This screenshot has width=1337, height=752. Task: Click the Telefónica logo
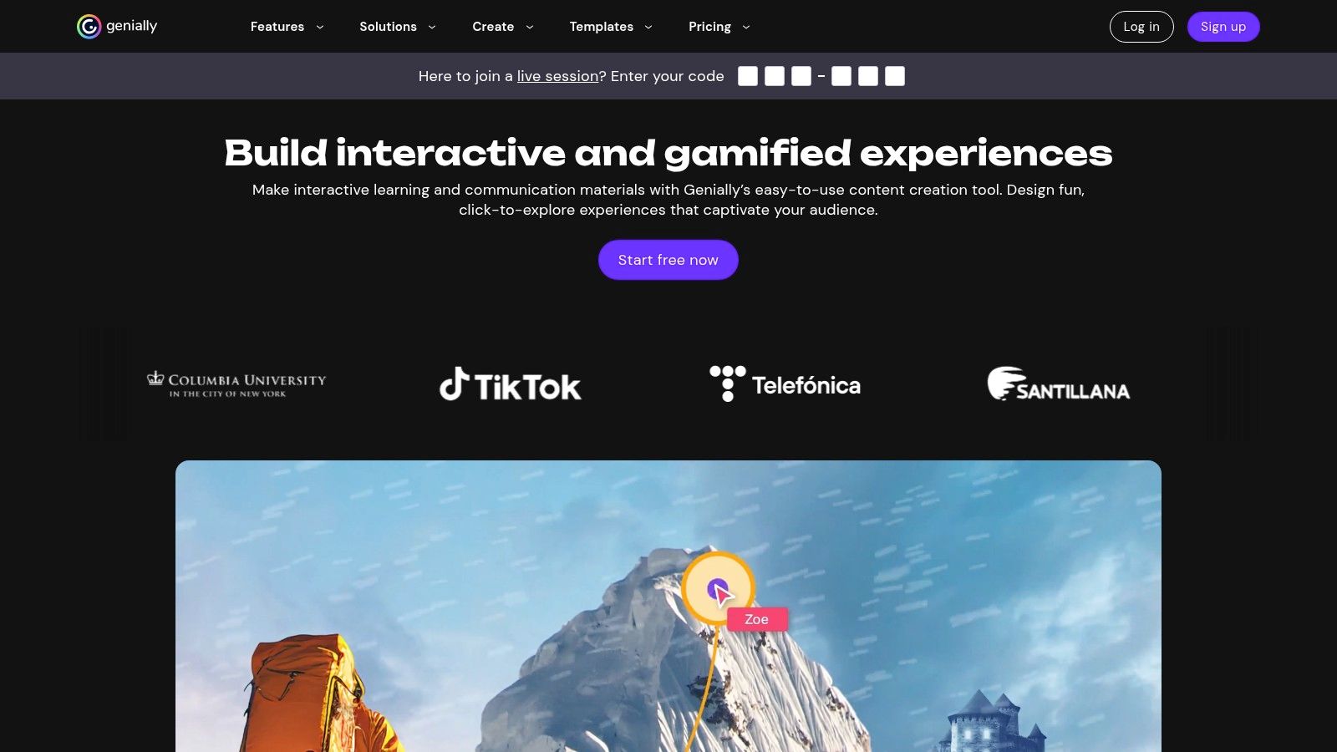[785, 384]
